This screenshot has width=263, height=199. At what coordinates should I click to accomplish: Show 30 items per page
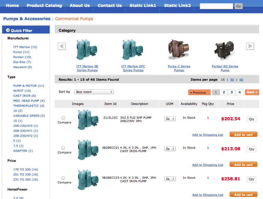coord(232,80)
